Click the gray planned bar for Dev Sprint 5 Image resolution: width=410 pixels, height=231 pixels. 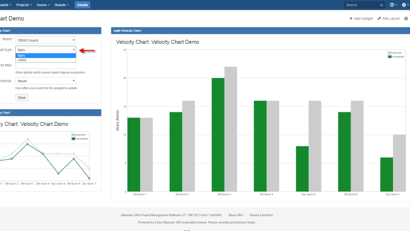coord(315,146)
